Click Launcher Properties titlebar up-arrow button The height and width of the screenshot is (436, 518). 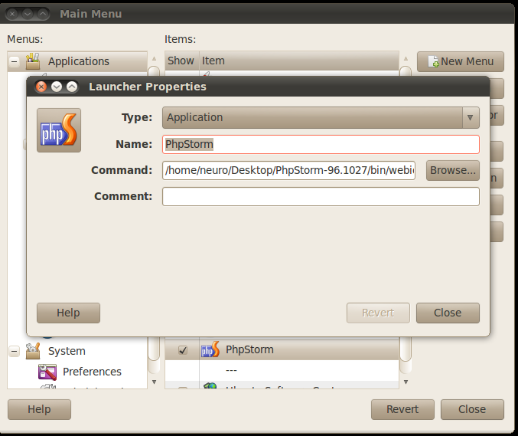[72, 87]
